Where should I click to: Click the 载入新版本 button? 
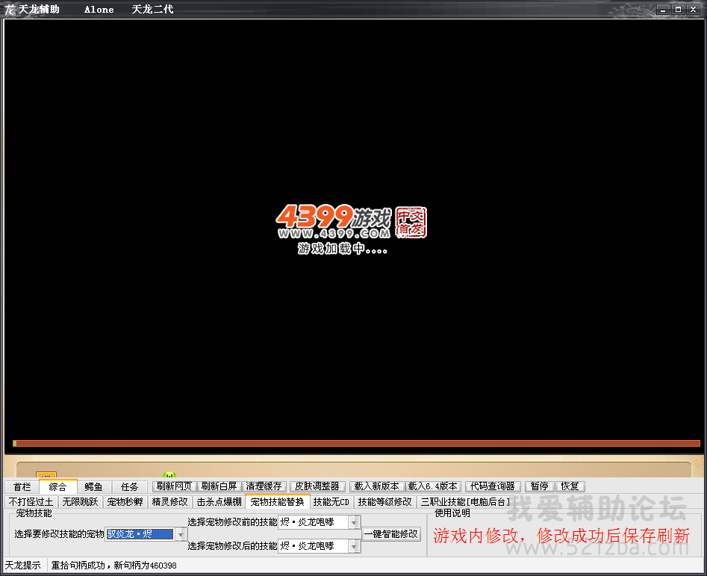(x=376, y=486)
